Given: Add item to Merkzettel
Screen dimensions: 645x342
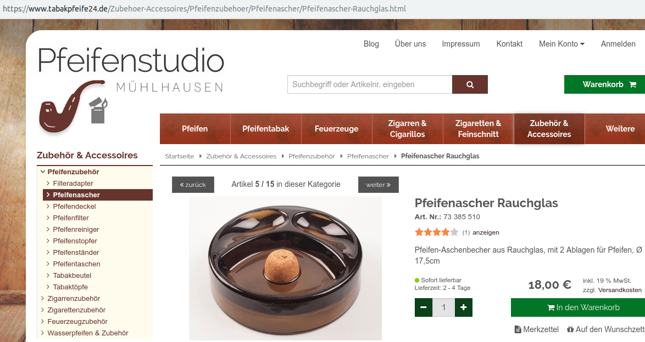Looking at the screenshot, I should point(537,329).
